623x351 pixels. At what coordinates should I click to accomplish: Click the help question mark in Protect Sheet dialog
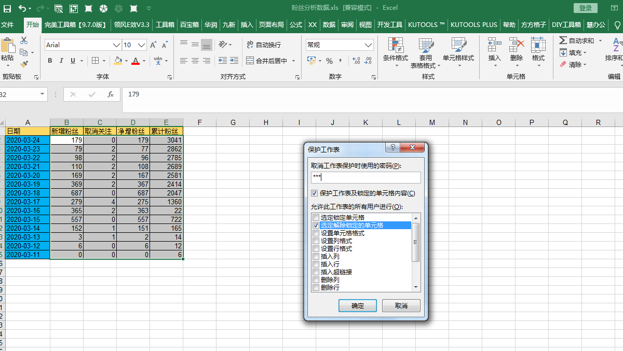point(392,148)
